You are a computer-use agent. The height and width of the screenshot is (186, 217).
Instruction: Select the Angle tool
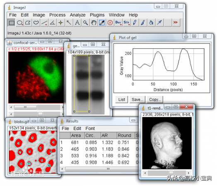point(53,23)
